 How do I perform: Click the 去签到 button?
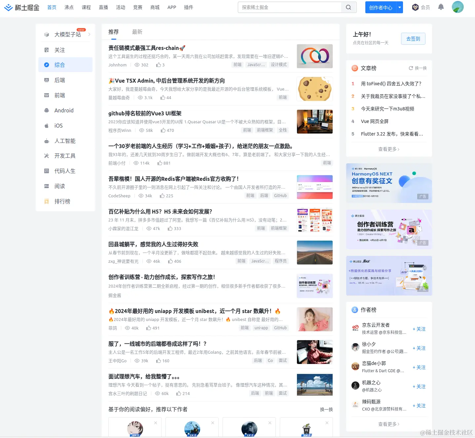(x=413, y=39)
